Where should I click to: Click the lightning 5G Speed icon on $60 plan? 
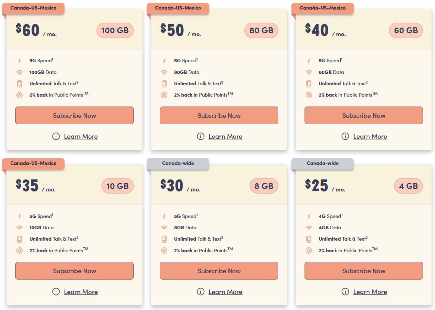[x=19, y=61]
